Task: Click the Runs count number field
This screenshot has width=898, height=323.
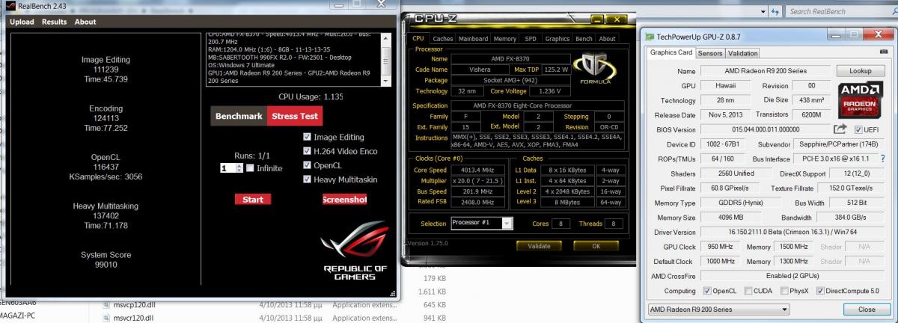Action: [227, 168]
